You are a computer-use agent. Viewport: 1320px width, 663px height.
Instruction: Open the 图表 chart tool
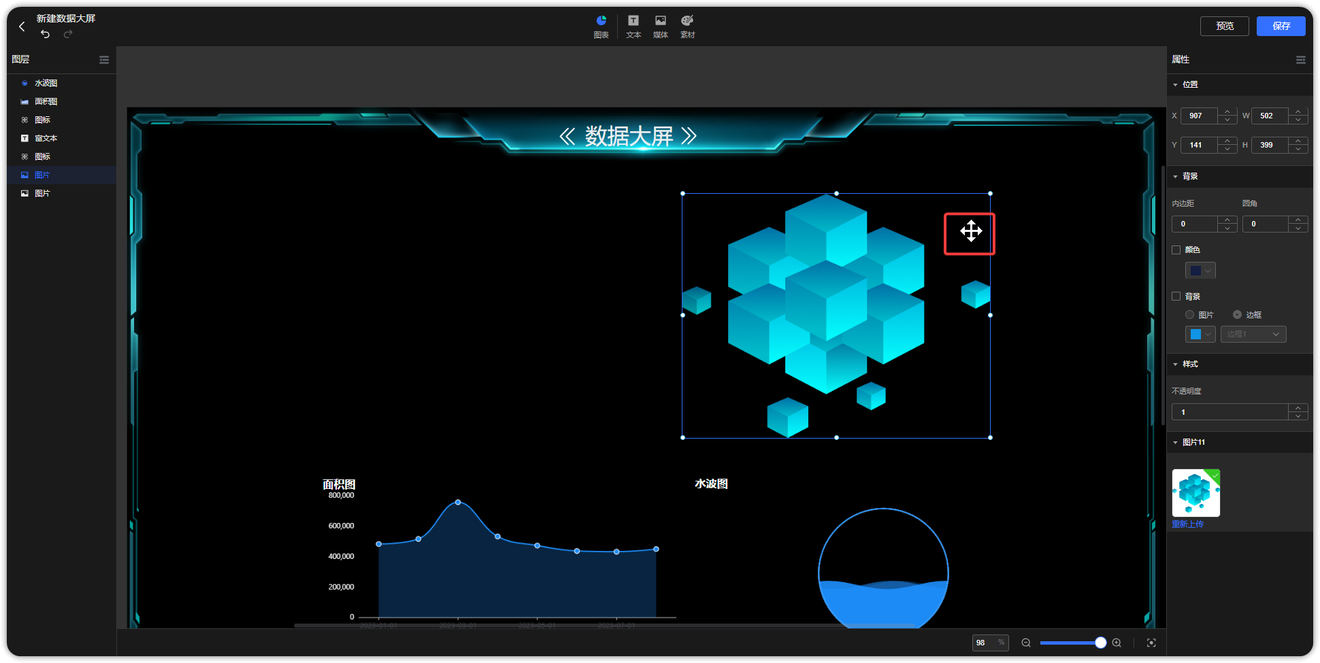click(x=601, y=27)
